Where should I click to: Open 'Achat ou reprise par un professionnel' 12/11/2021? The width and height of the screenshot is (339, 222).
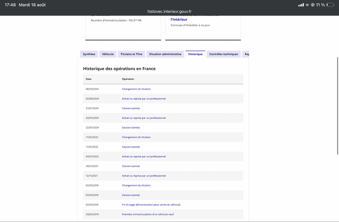pos(144,175)
